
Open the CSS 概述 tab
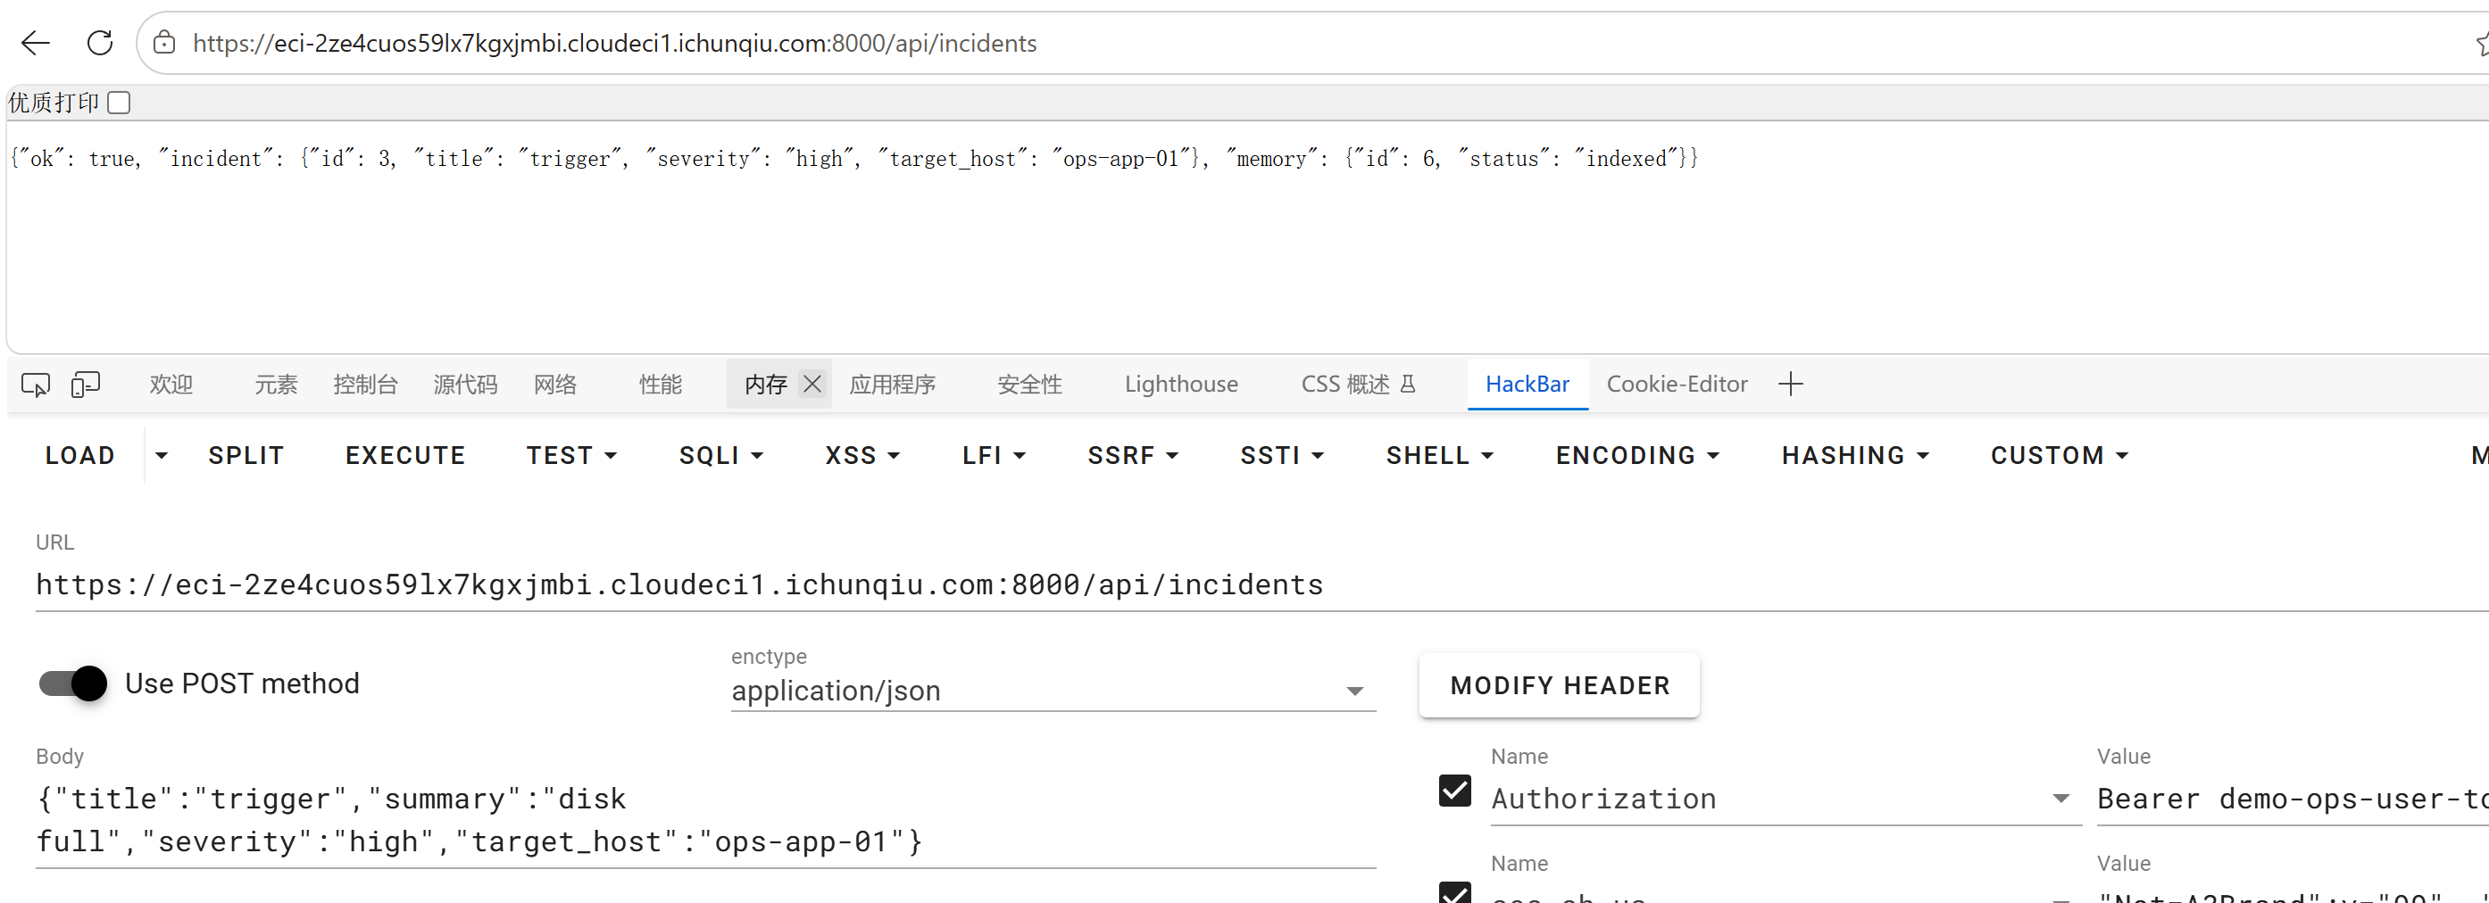[1358, 385]
